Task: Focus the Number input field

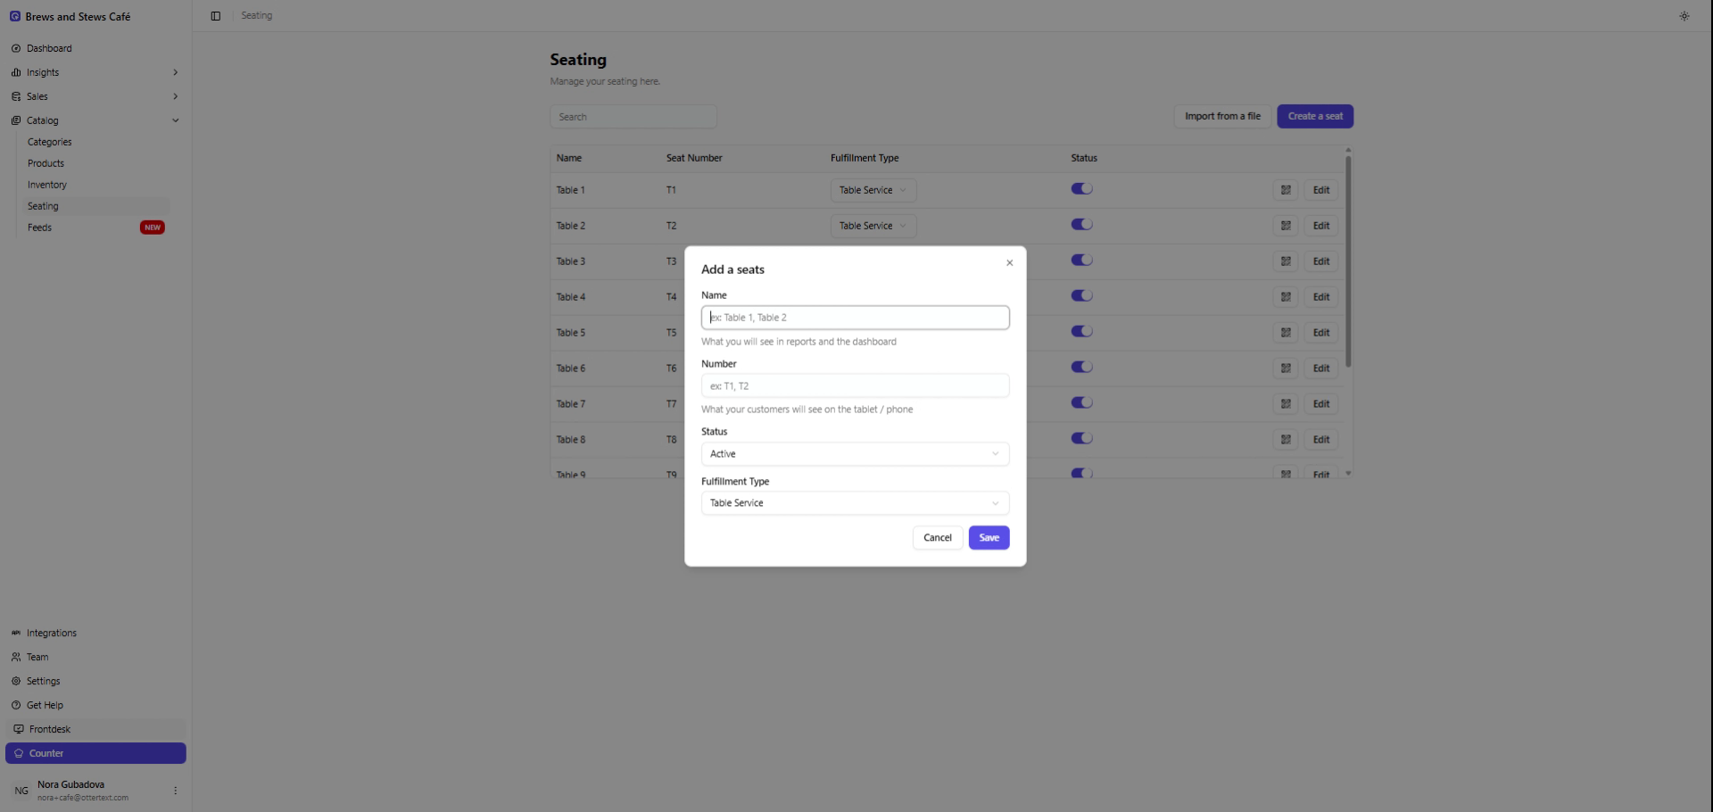Action: click(855, 386)
